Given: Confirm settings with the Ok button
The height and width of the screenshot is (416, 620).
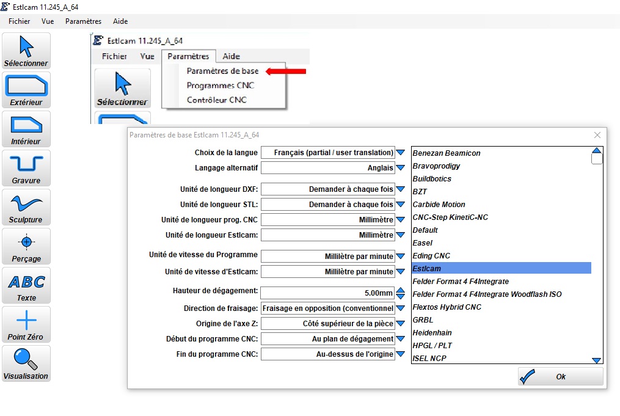Looking at the screenshot, I should pyautogui.click(x=560, y=377).
